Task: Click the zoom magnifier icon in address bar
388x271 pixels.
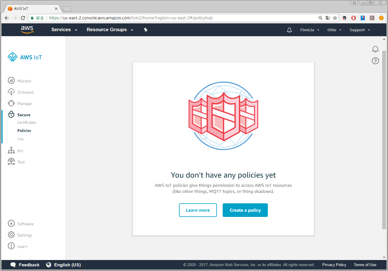Action: (320, 18)
